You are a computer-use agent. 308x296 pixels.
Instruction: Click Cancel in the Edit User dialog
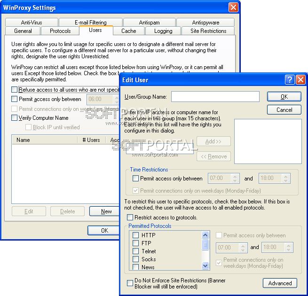click(x=284, y=110)
